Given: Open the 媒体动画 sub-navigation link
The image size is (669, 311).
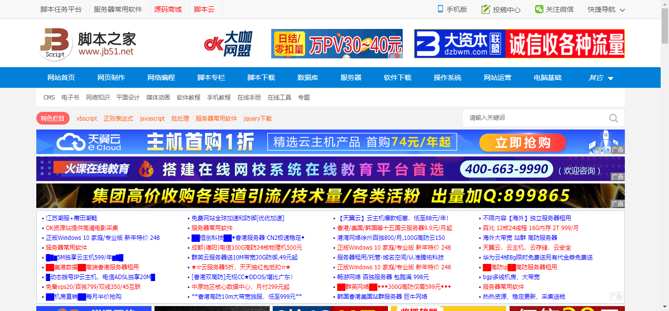Looking at the screenshot, I should click(158, 98).
